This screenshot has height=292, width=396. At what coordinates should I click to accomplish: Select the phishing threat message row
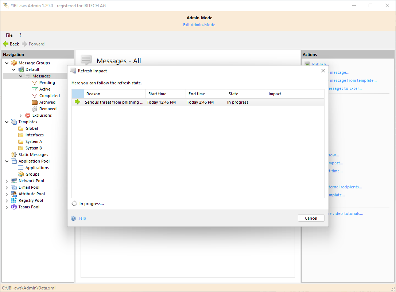click(114, 103)
